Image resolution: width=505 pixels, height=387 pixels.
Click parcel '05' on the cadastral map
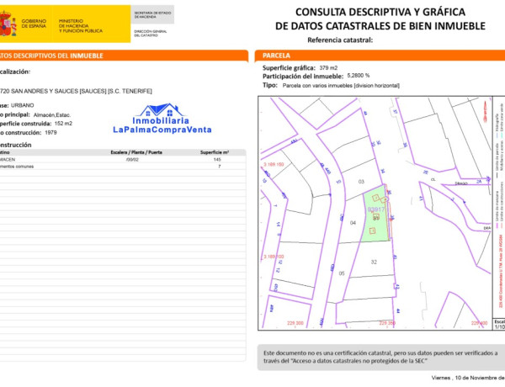pyautogui.click(x=342, y=273)
